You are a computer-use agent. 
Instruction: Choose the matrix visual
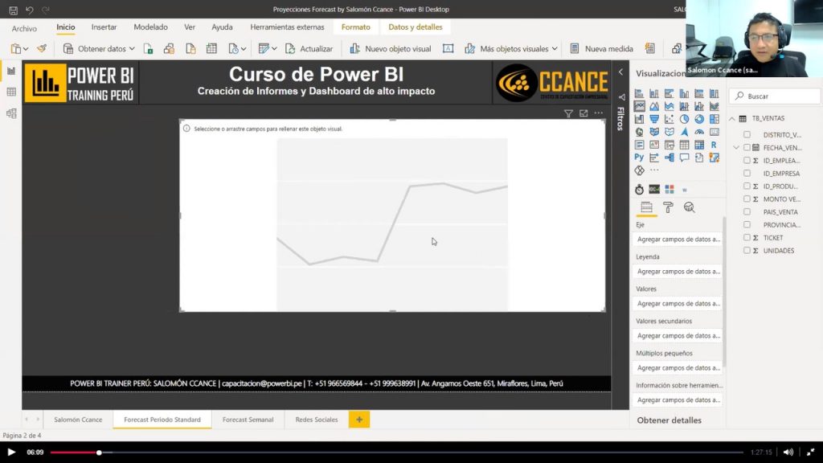(x=699, y=145)
